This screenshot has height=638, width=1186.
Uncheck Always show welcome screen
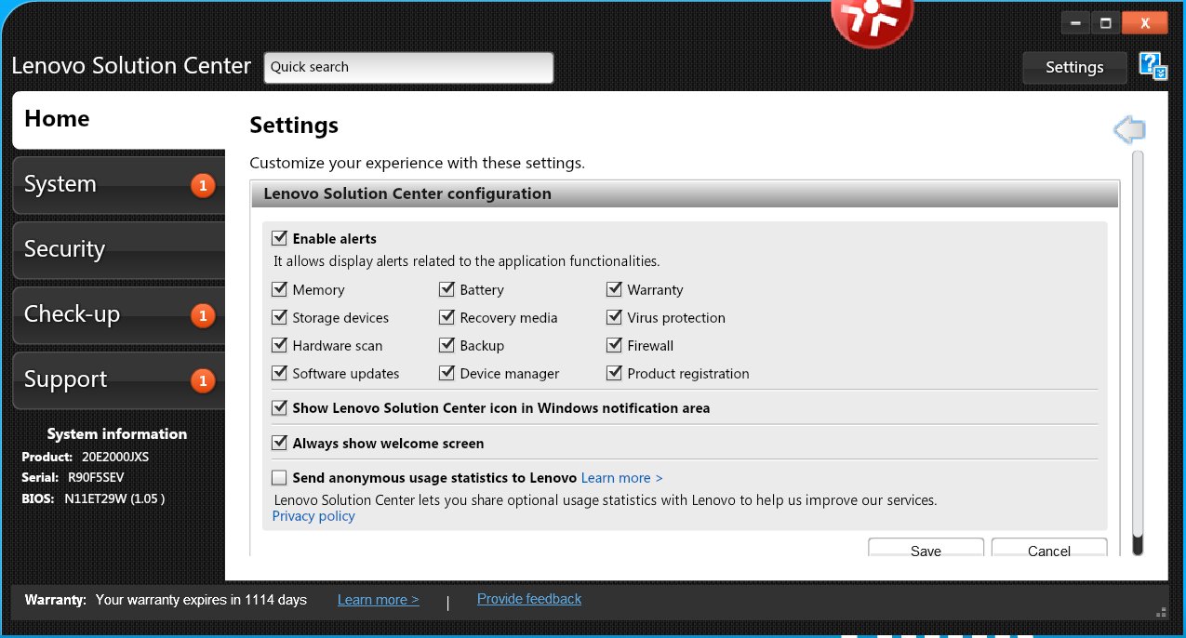tap(279, 443)
